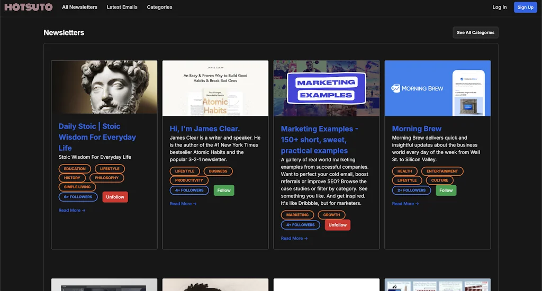Open the Morning Brew banner image

tap(438, 88)
